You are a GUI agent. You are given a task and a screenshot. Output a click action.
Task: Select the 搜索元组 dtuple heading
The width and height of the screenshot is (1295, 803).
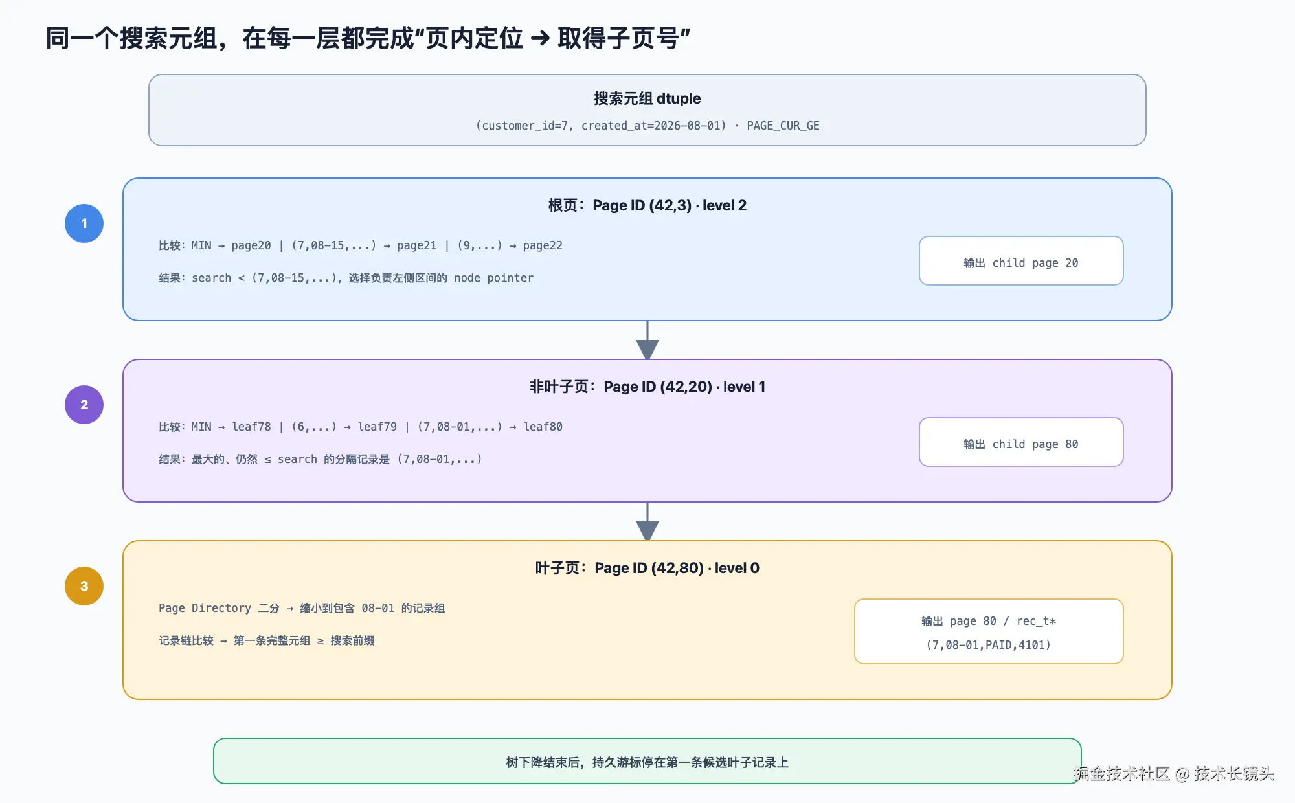point(647,98)
